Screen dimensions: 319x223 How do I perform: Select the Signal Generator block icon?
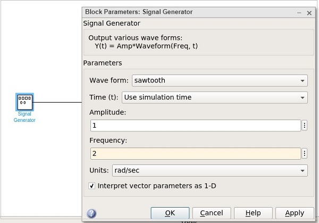pyautogui.click(x=24, y=102)
